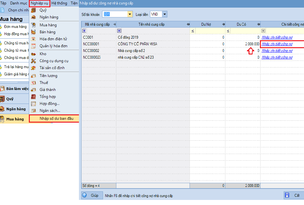Image resolution: width=304 pixels, height=205 pixels.
Task: Toggle filter box under Chi tiết công nợ
Action: pyautogui.click(x=263, y=31)
